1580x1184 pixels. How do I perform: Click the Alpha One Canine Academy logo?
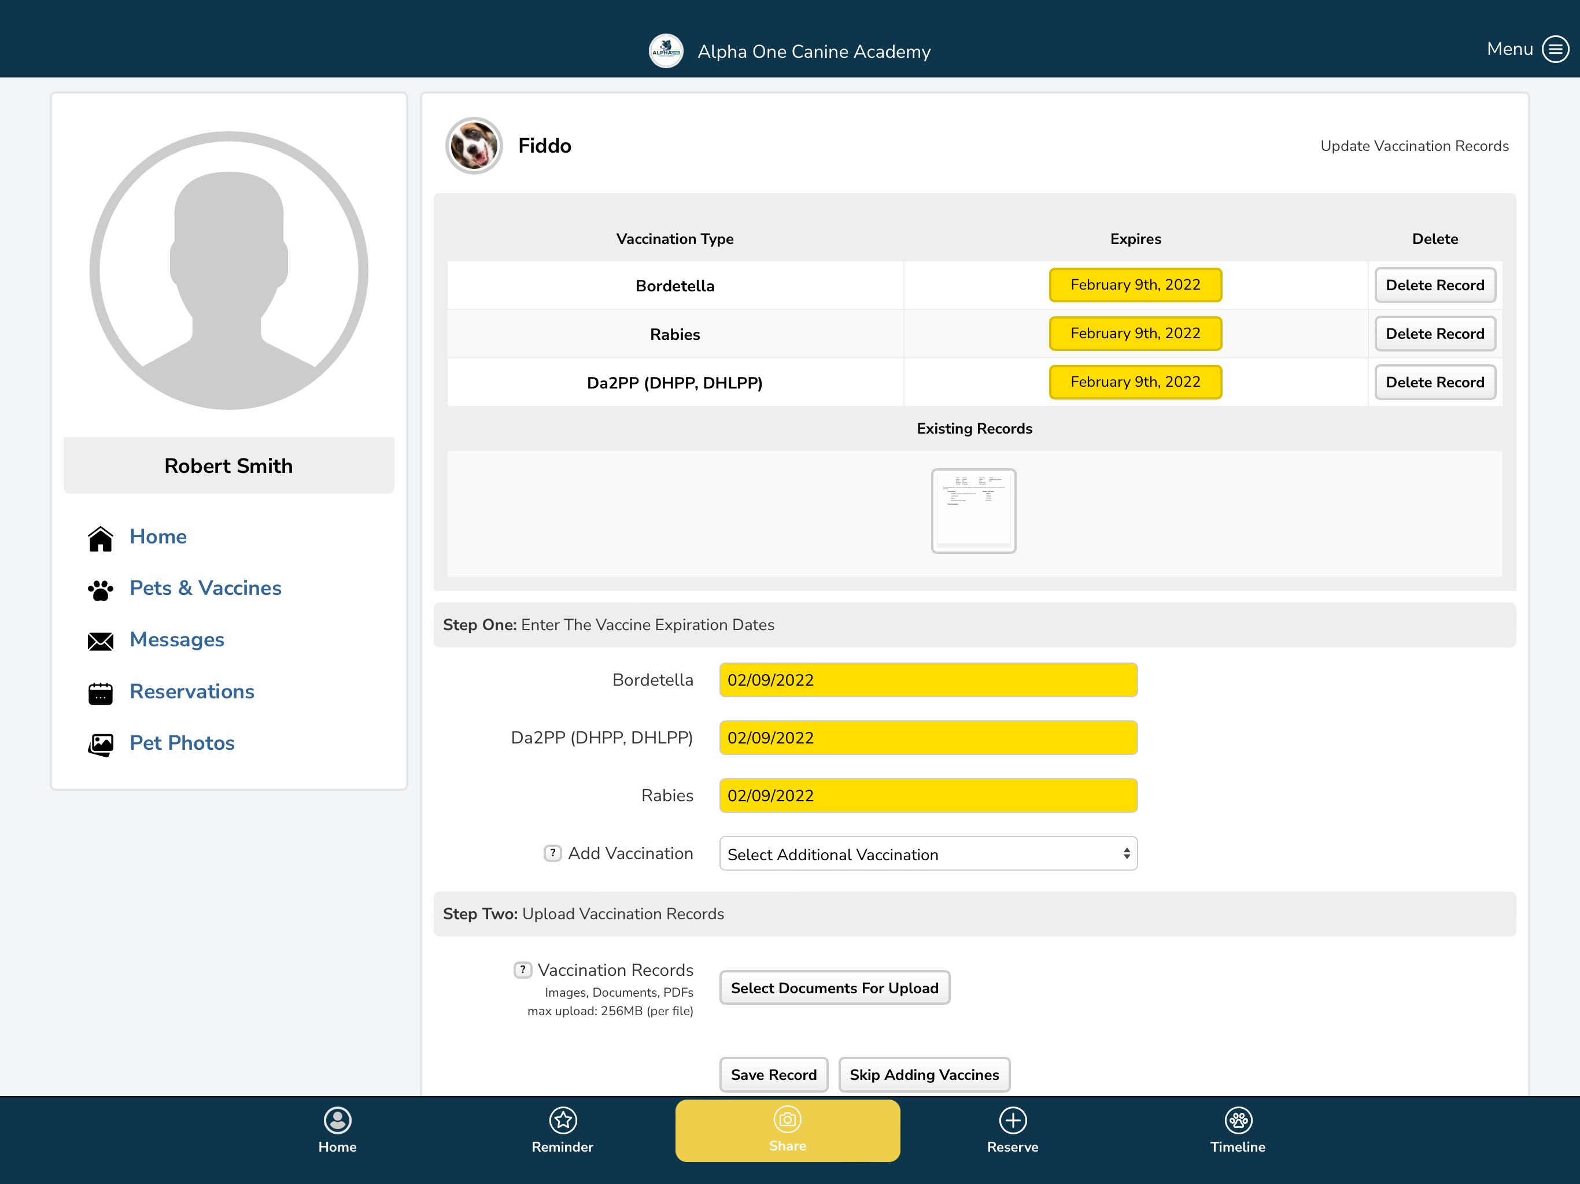(666, 51)
